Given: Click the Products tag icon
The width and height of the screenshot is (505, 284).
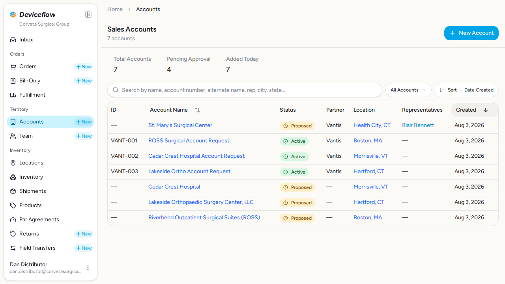Looking at the screenshot, I should click(x=13, y=206).
